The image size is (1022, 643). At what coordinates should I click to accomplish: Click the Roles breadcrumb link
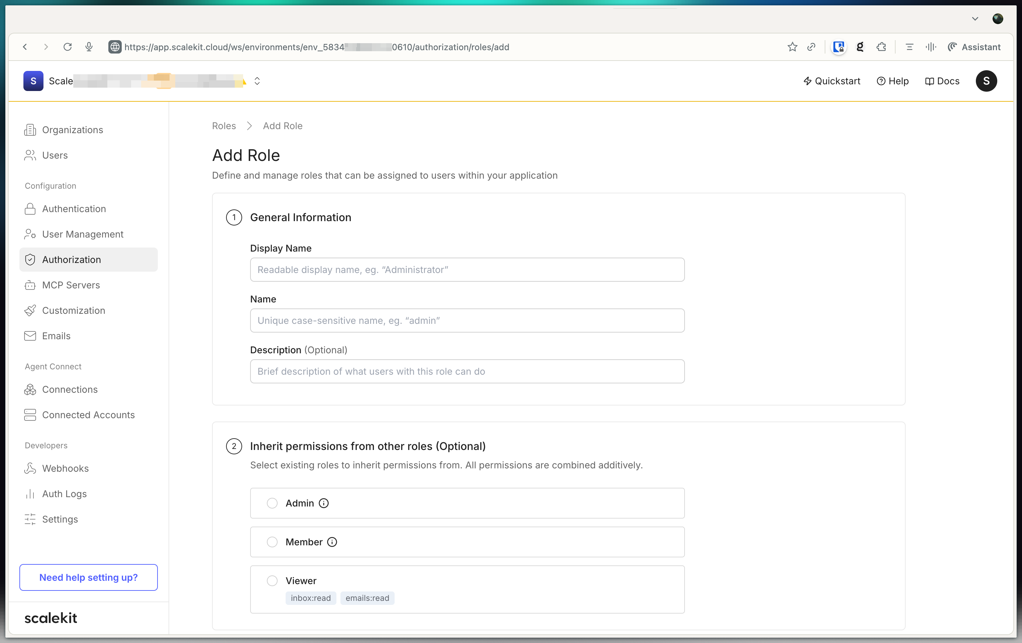pos(224,126)
